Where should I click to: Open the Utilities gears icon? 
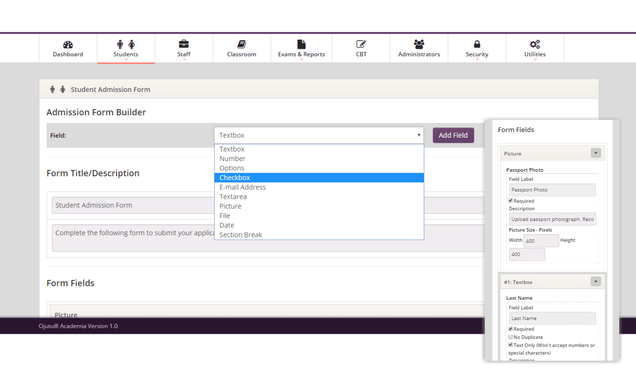pos(535,44)
